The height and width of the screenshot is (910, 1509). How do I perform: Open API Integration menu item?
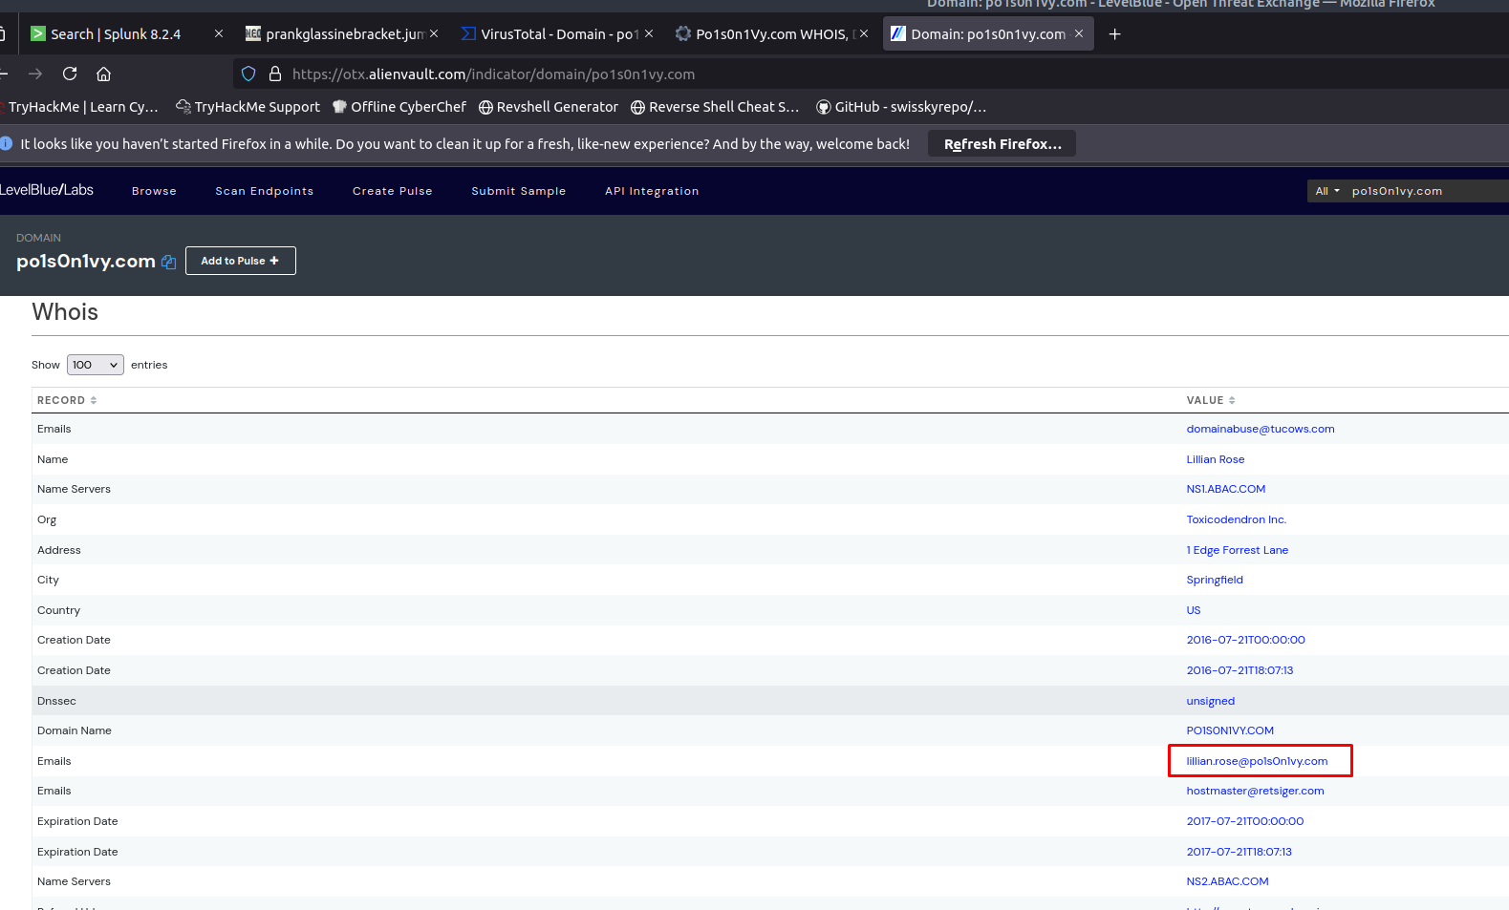652,191
